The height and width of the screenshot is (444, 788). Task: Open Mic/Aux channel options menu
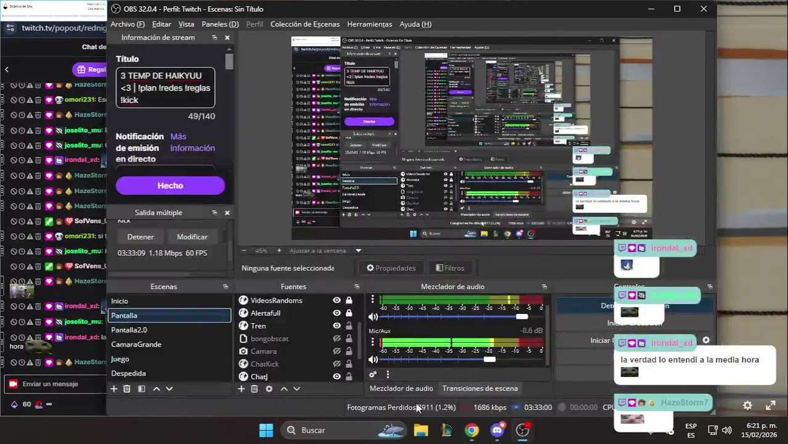(372, 343)
